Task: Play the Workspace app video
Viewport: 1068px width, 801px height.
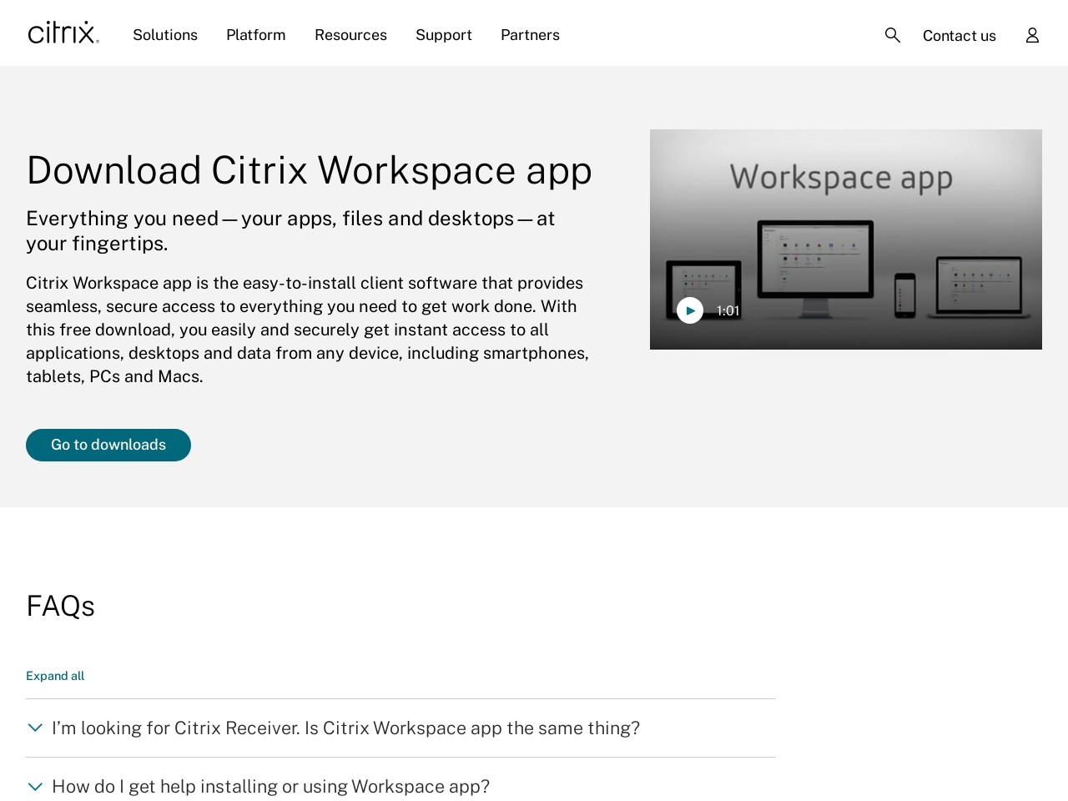Action: [690, 310]
